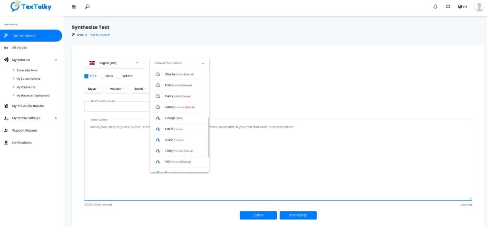The width and height of the screenshot is (487, 227).
Task: Check the OGG format checkbox
Action: pyautogui.click(x=103, y=76)
